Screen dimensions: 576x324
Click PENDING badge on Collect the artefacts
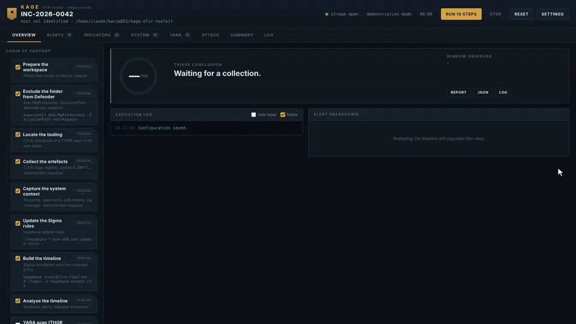tap(84, 161)
